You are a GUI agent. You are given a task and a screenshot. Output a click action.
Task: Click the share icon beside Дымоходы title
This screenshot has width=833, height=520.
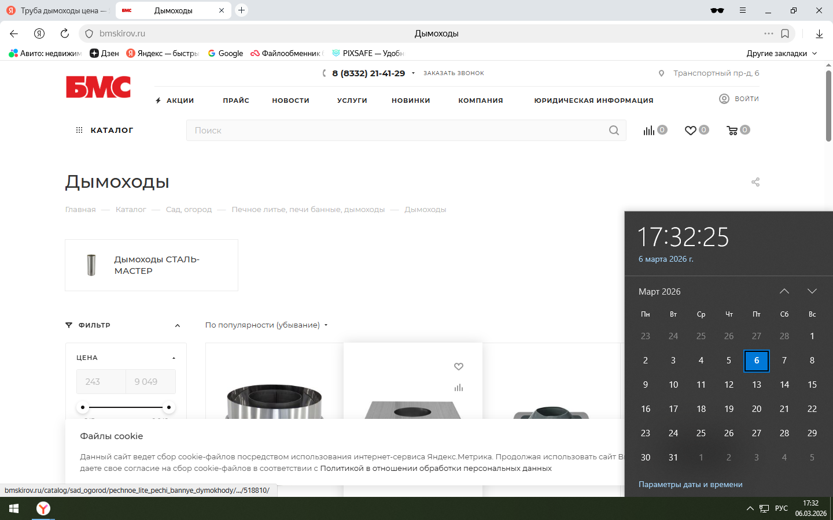click(755, 182)
